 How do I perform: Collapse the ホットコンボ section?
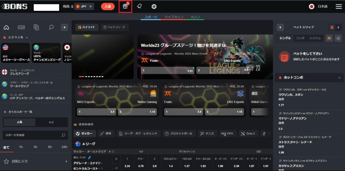tap(339, 78)
